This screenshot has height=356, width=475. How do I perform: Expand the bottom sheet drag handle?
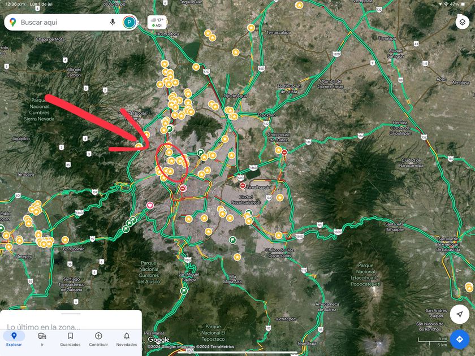click(71, 314)
